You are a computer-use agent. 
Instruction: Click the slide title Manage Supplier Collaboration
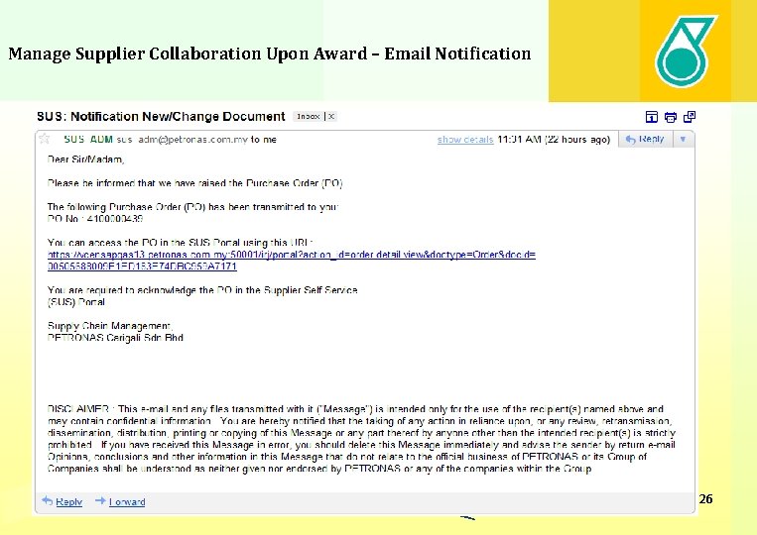[270, 53]
